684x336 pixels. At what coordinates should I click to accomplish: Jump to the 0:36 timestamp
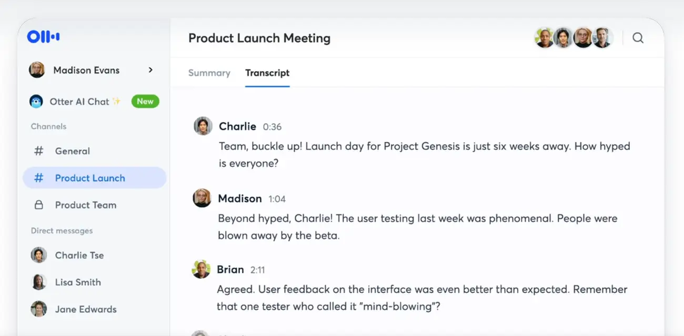pos(272,127)
